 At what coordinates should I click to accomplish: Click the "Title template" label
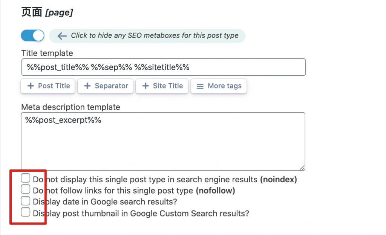coord(47,53)
